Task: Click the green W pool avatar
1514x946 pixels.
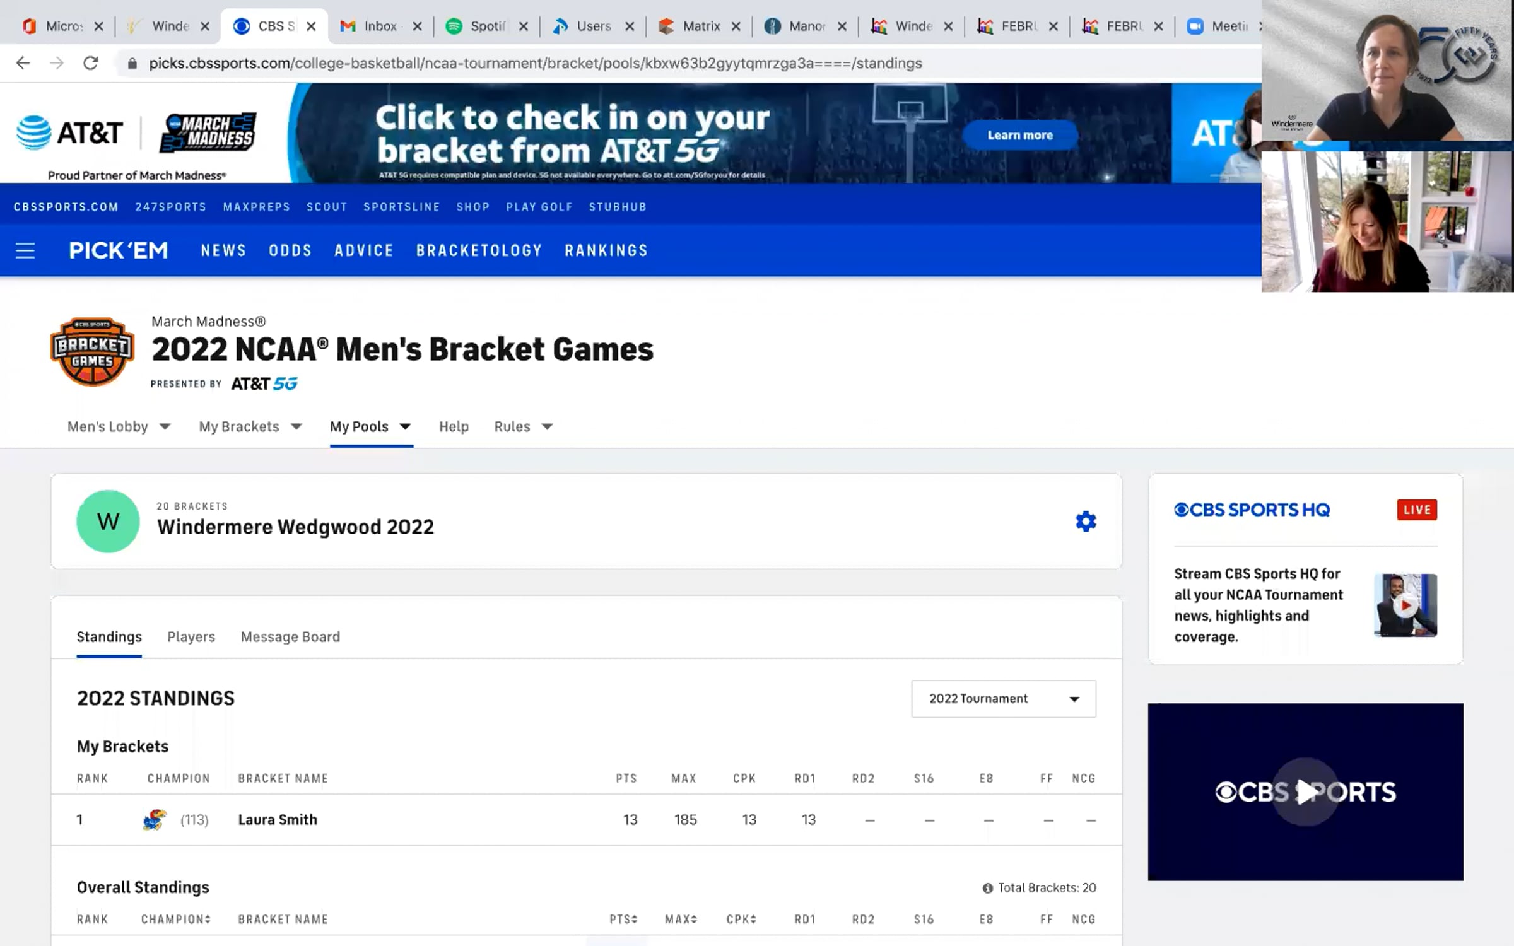Action: [108, 522]
